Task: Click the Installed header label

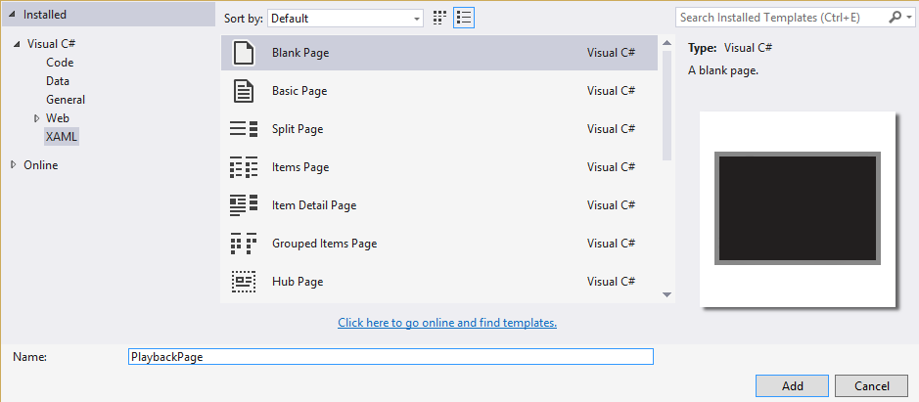Action: (x=45, y=15)
